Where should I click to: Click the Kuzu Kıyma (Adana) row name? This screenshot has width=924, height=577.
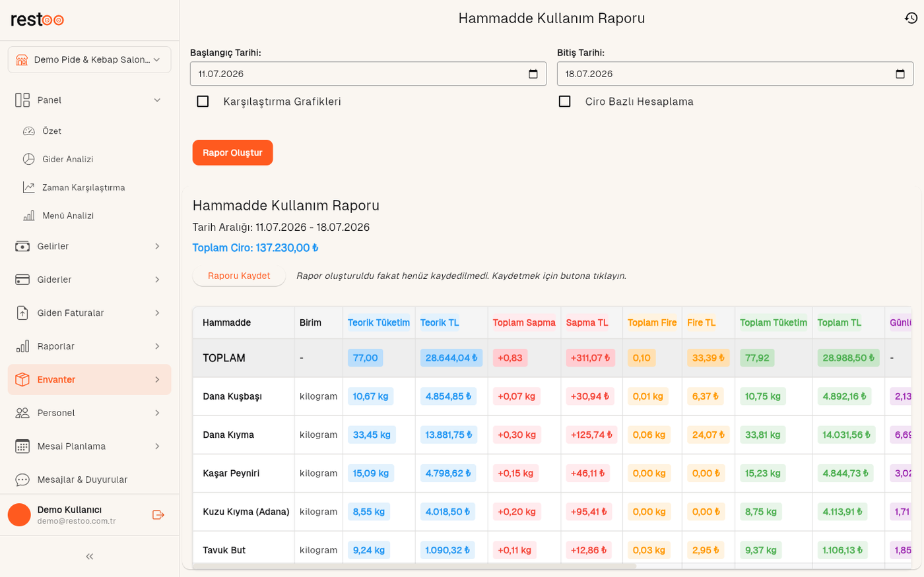click(246, 512)
